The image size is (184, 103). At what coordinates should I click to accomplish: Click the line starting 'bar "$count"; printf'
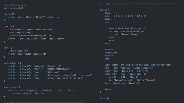pyautogui.click(x=132, y=80)
